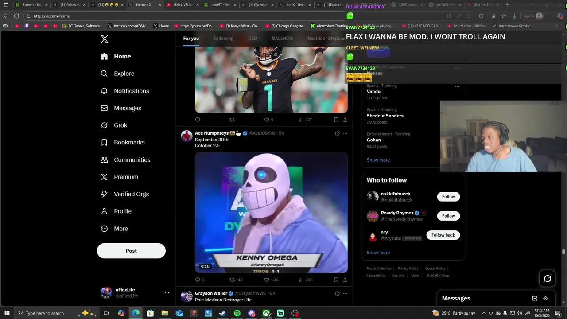
Task: Switch to the Following tab
Action: 223,38
